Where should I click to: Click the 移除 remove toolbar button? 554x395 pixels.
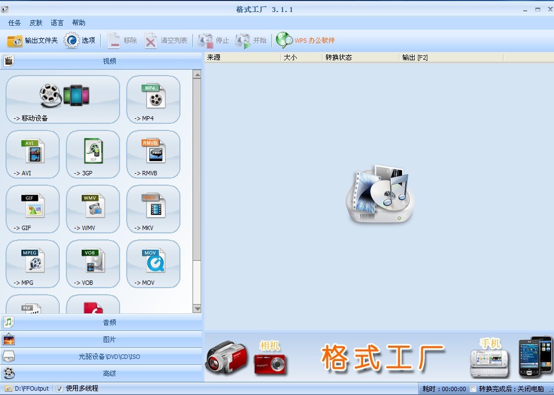pyautogui.click(x=122, y=41)
